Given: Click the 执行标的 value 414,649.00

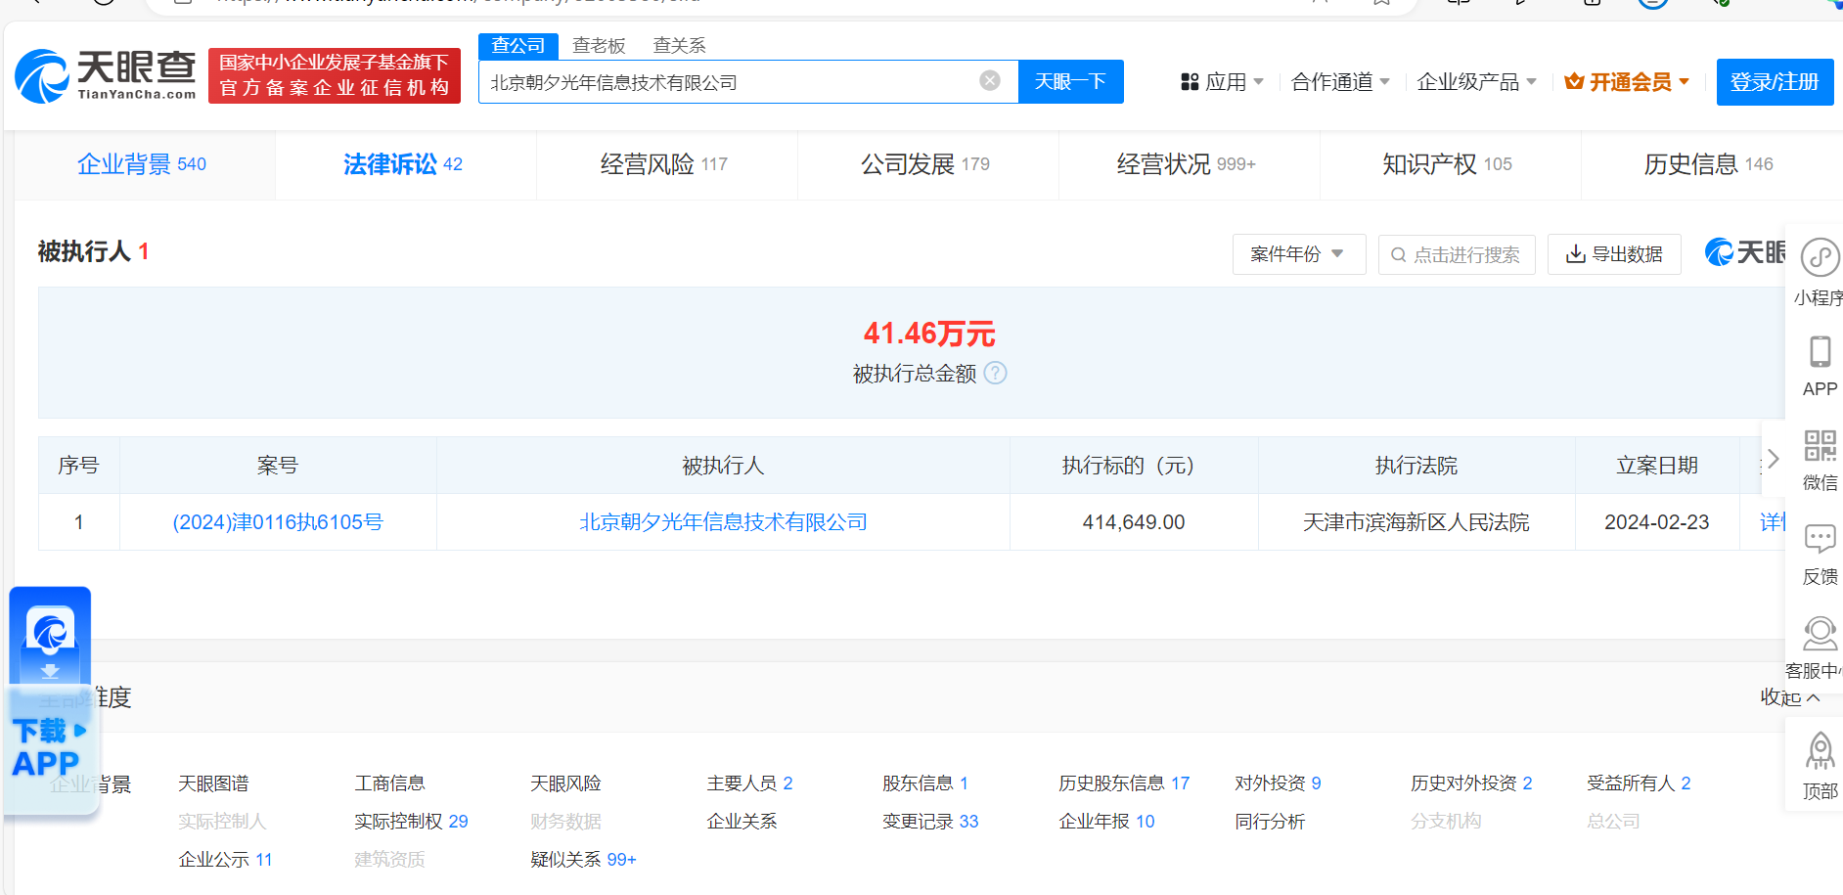Looking at the screenshot, I should tap(1134, 522).
